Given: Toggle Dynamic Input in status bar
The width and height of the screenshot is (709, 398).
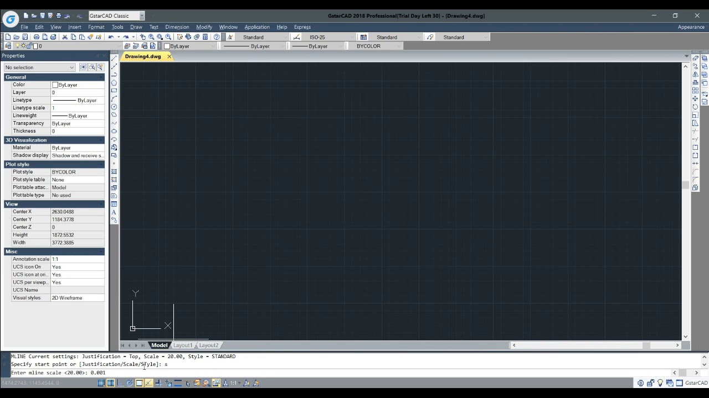Looking at the screenshot, I should coord(168,383).
